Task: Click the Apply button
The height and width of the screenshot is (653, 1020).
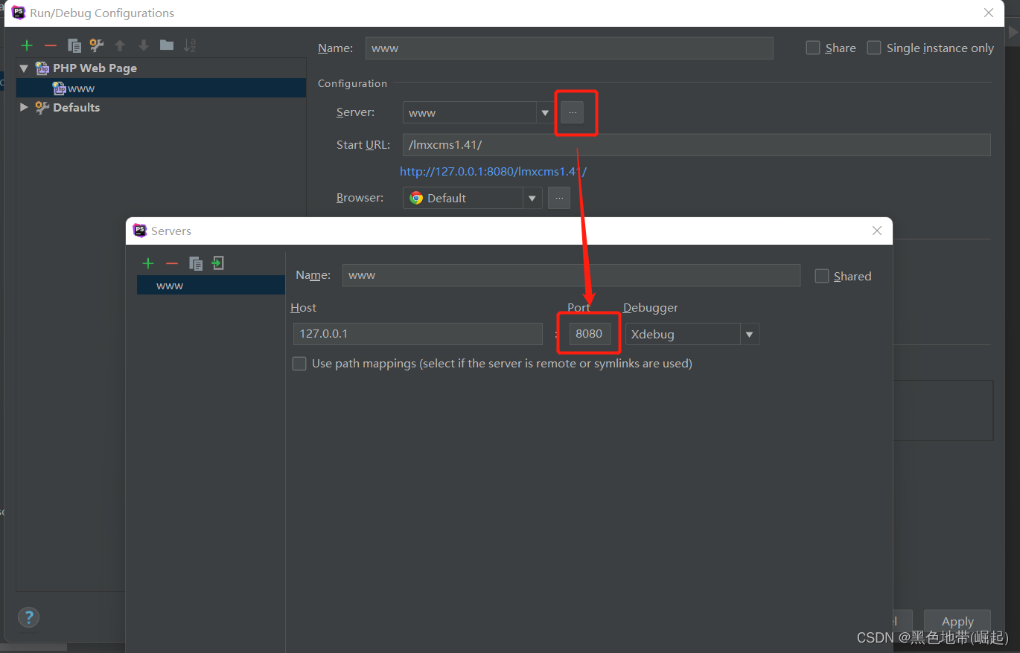Action: (x=957, y=621)
